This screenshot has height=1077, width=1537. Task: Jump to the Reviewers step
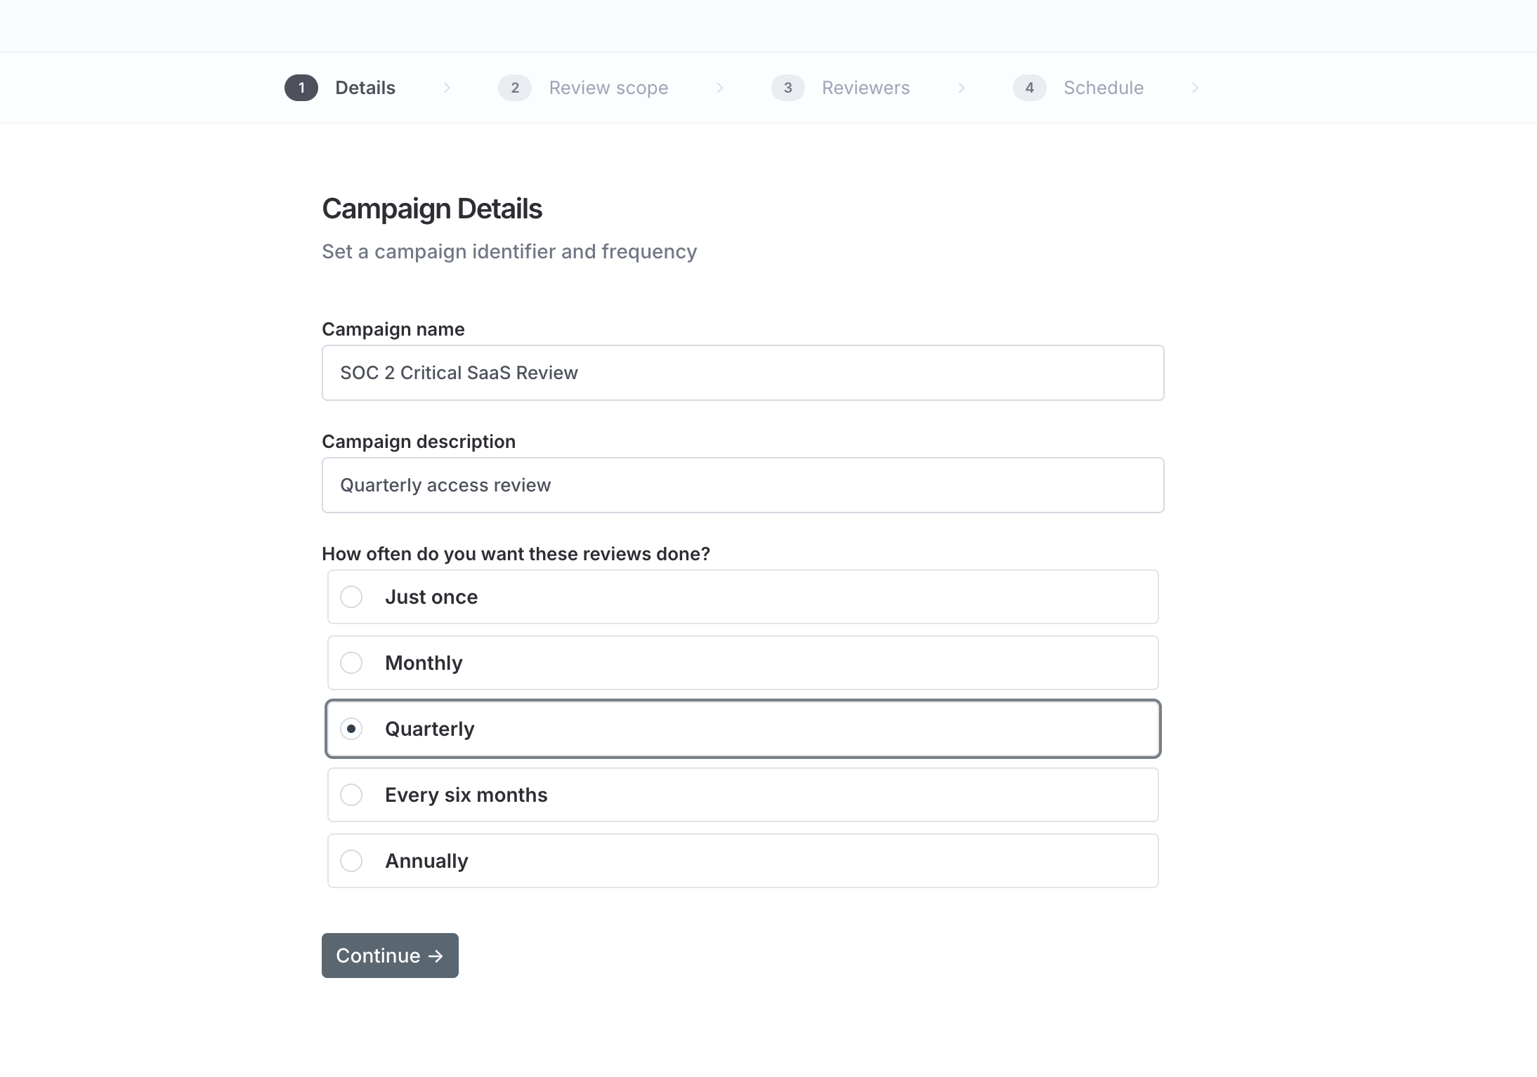(x=865, y=88)
